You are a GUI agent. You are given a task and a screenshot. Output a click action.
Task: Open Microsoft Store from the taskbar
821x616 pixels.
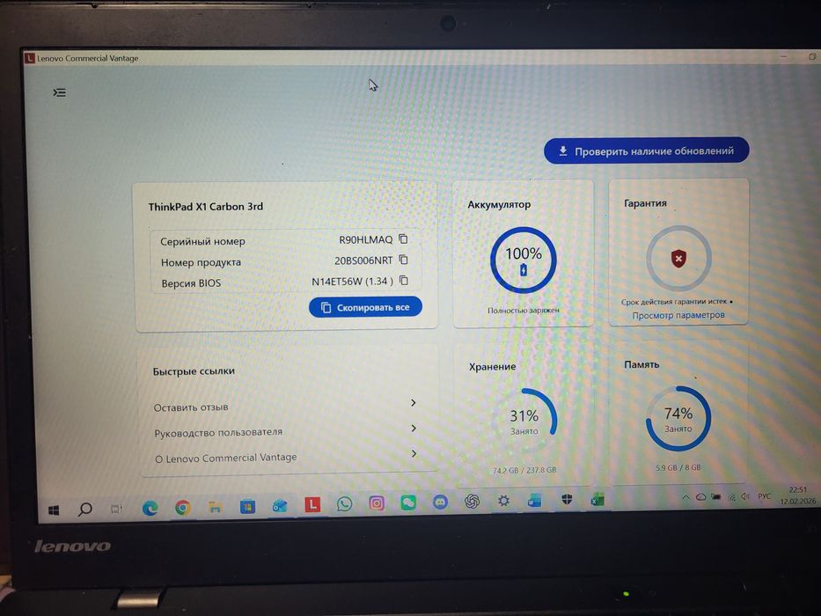pos(247,507)
